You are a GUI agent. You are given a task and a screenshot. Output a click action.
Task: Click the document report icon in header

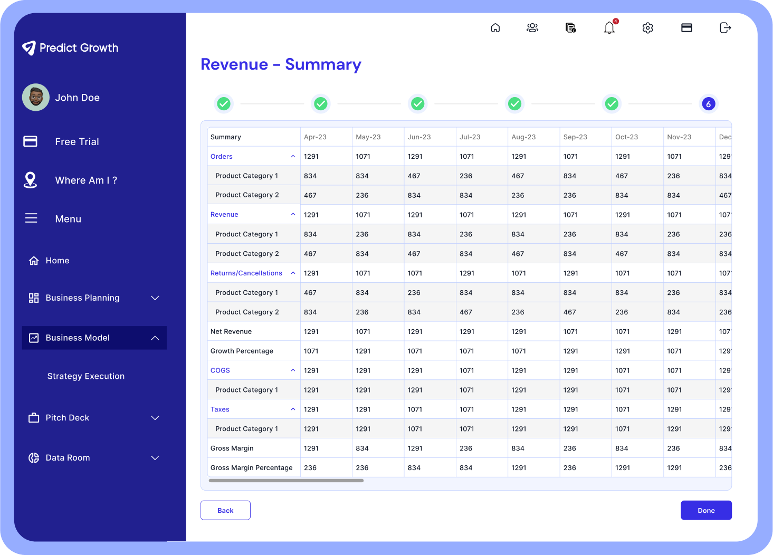pos(570,28)
